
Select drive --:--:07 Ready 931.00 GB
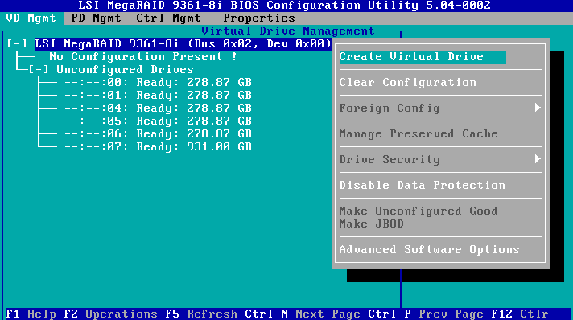click(159, 146)
